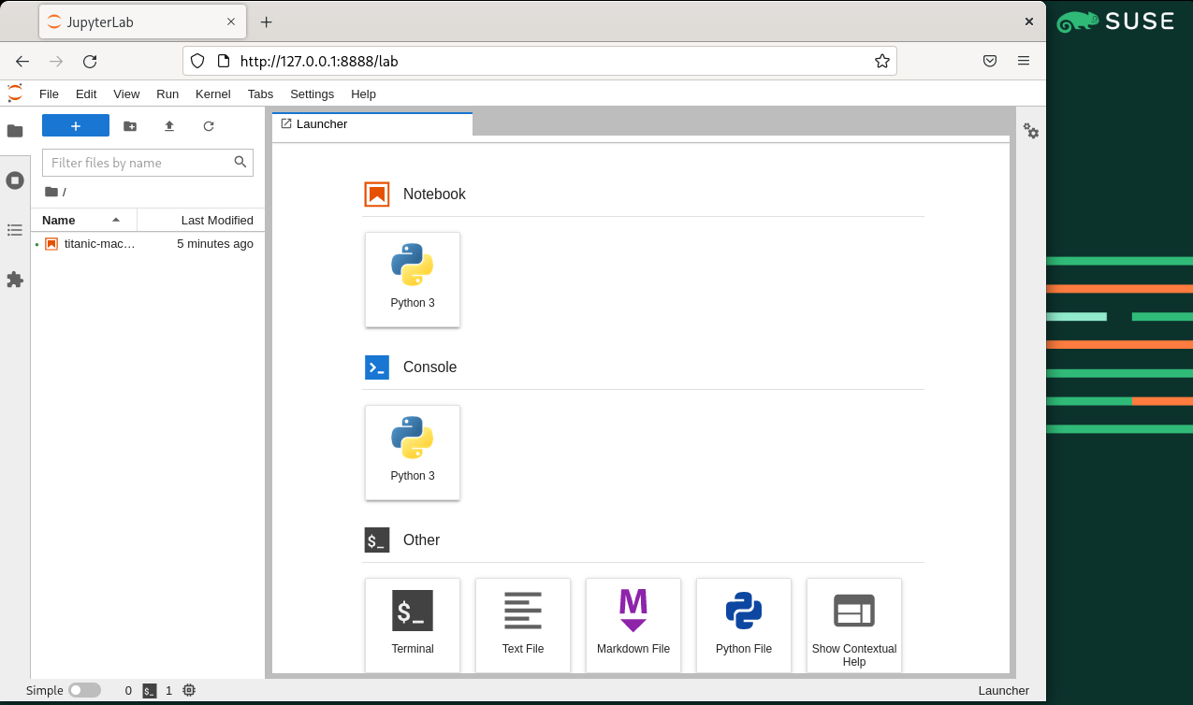Click the blue new launcher plus button
1193x705 pixels.
click(x=75, y=124)
